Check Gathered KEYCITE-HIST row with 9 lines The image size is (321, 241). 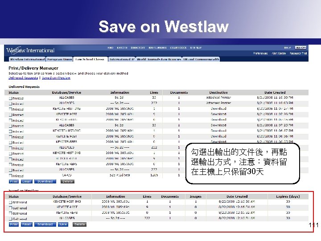pyautogui.click(x=10, y=208)
